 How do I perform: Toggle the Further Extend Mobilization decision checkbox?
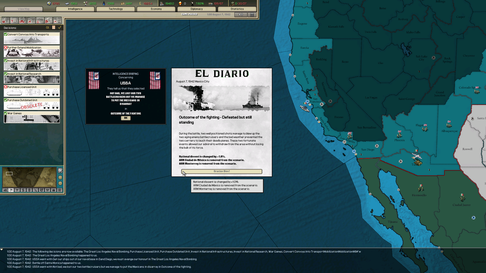(6, 48)
